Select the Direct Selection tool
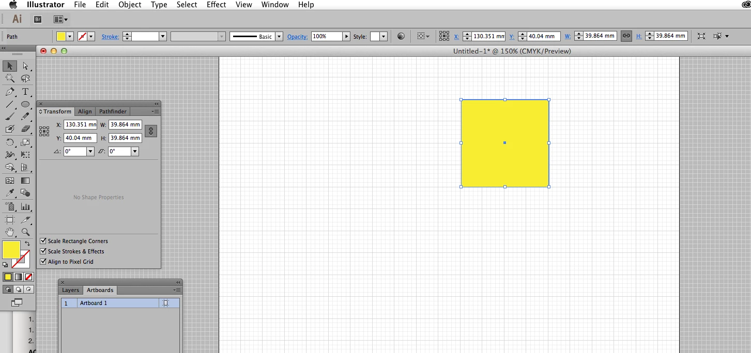The height and width of the screenshot is (353, 751). [25, 66]
